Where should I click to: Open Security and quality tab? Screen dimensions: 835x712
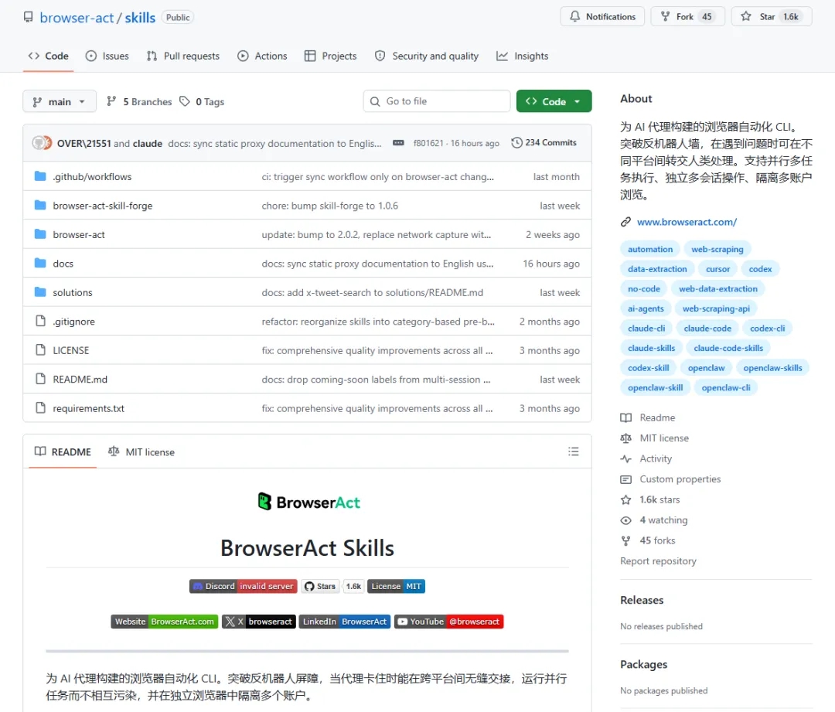pos(427,56)
